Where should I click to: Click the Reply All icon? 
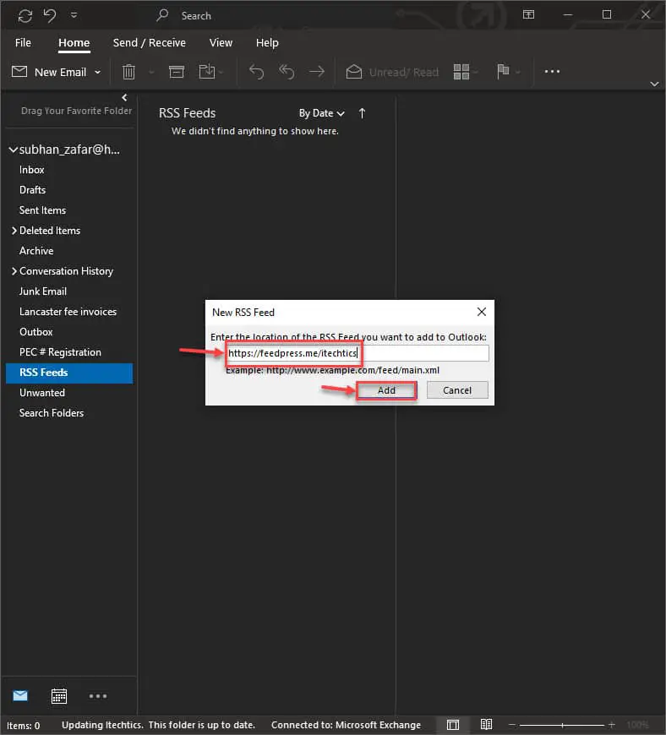pos(287,72)
